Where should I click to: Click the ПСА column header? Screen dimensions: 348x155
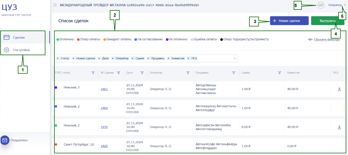pos(336,73)
